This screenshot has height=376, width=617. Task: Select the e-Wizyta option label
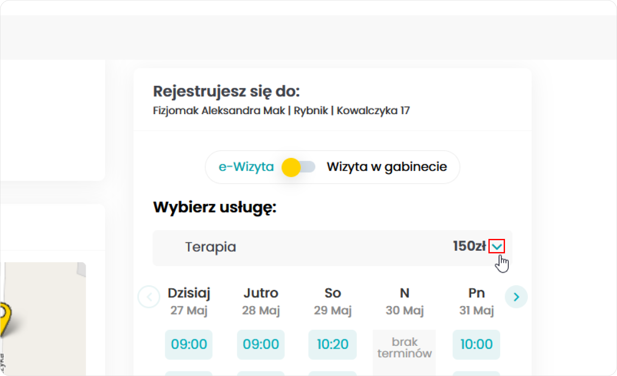point(246,167)
